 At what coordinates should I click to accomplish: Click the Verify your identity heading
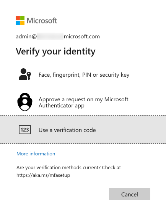click(x=55, y=51)
